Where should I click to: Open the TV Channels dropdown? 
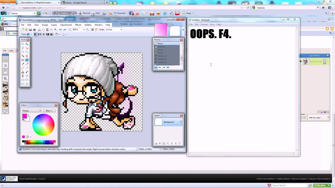[127, 13]
